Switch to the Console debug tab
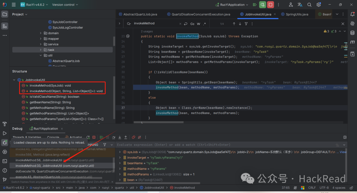Screen dimensions: 357x193 53,137
